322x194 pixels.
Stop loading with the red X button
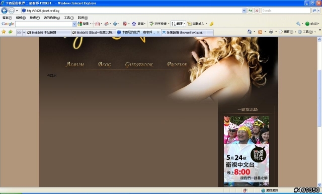pyautogui.click(x=257, y=11)
